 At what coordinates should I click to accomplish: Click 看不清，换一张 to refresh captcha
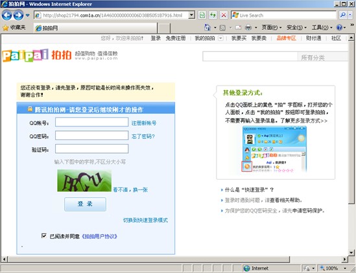point(130,189)
